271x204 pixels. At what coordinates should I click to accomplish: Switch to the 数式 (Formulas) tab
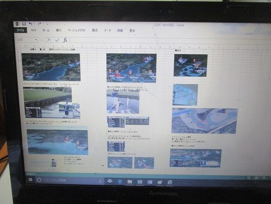coord(95,31)
